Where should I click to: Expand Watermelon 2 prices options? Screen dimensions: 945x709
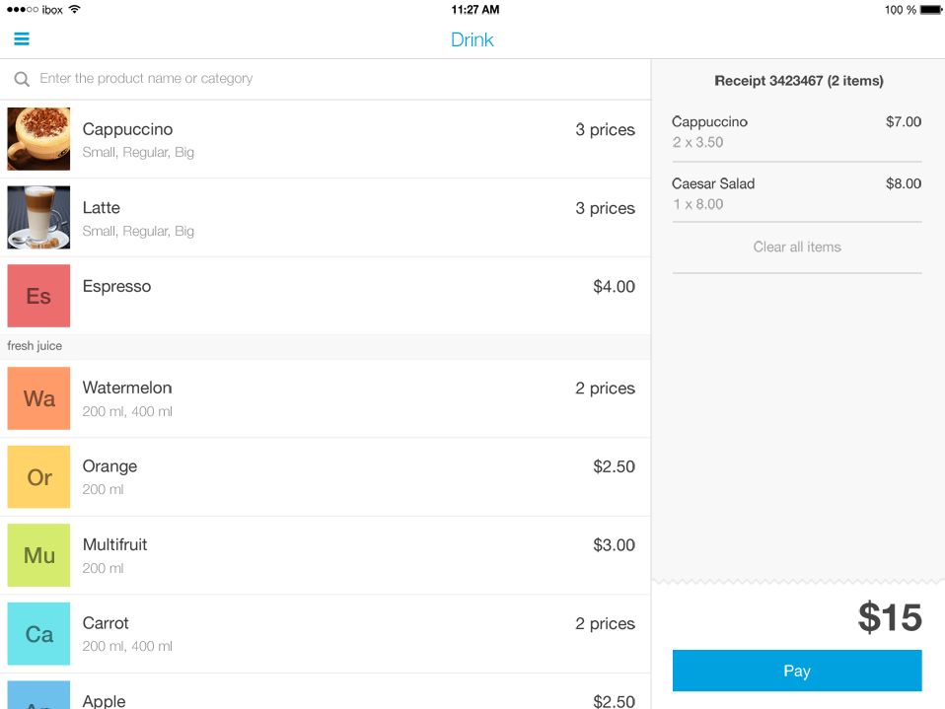point(605,389)
